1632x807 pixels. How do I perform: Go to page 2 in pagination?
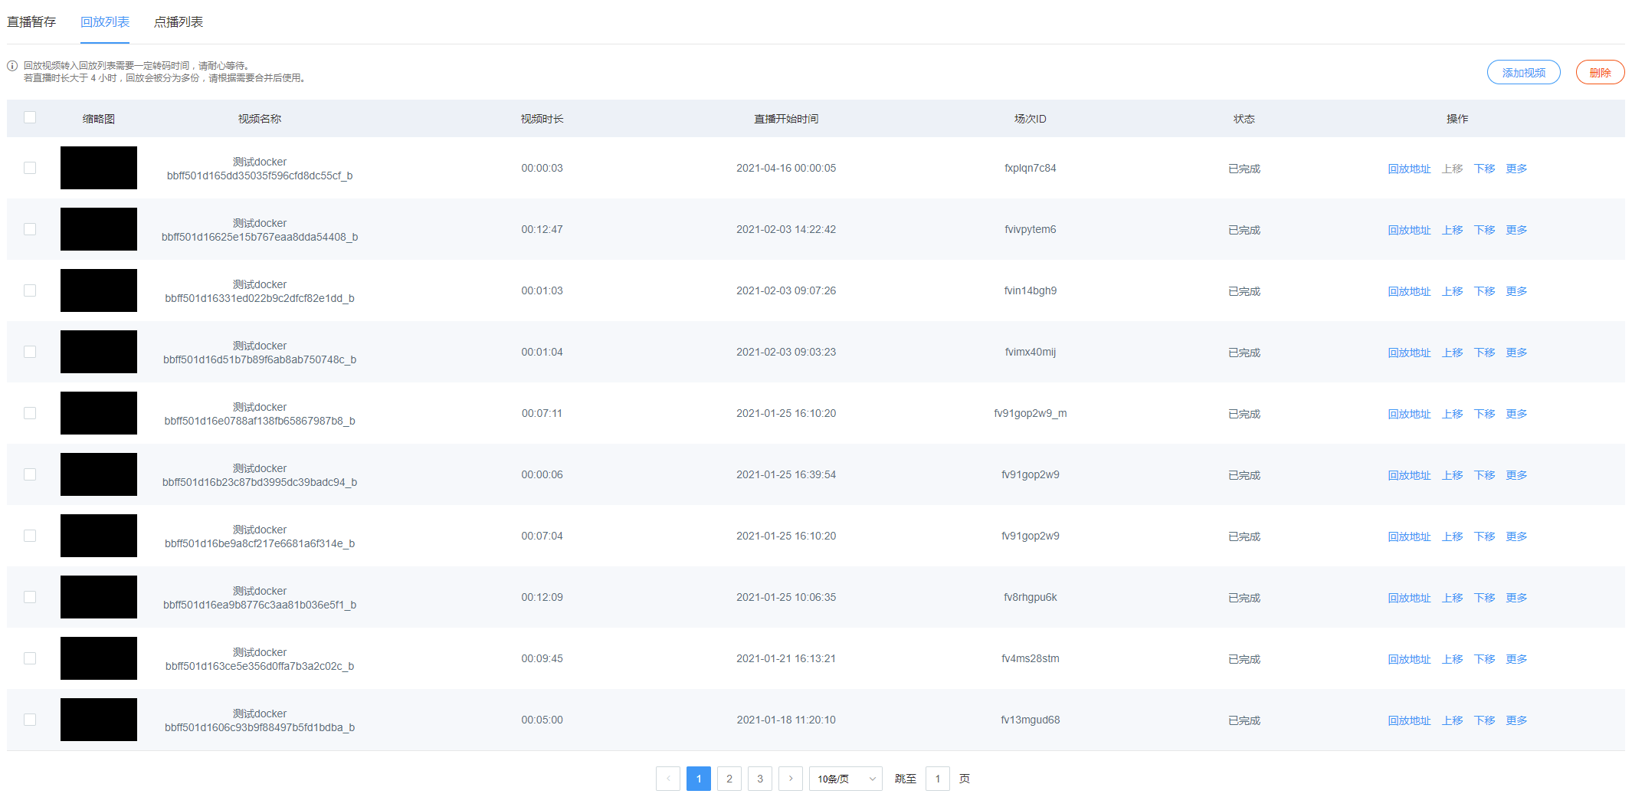(x=729, y=779)
